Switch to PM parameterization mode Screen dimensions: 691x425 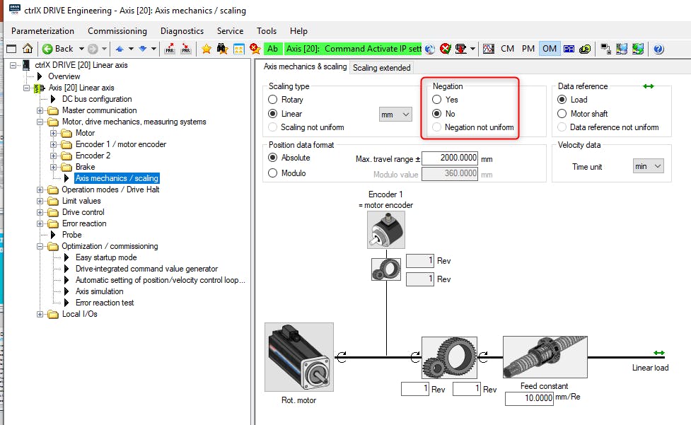[x=528, y=49]
